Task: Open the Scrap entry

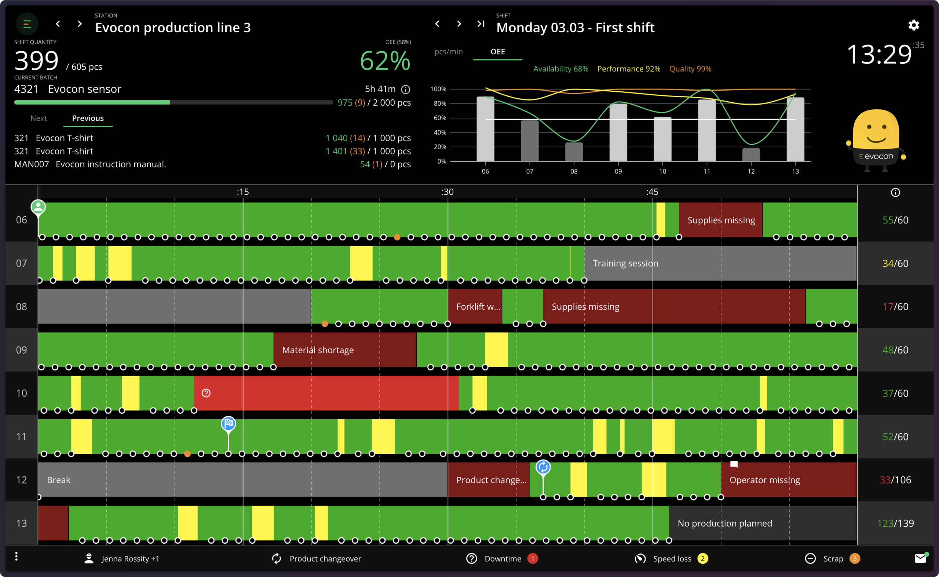Action: click(832, 559)
